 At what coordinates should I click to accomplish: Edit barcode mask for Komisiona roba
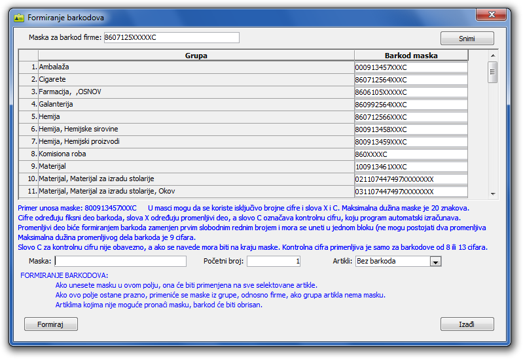click(410, 154)
